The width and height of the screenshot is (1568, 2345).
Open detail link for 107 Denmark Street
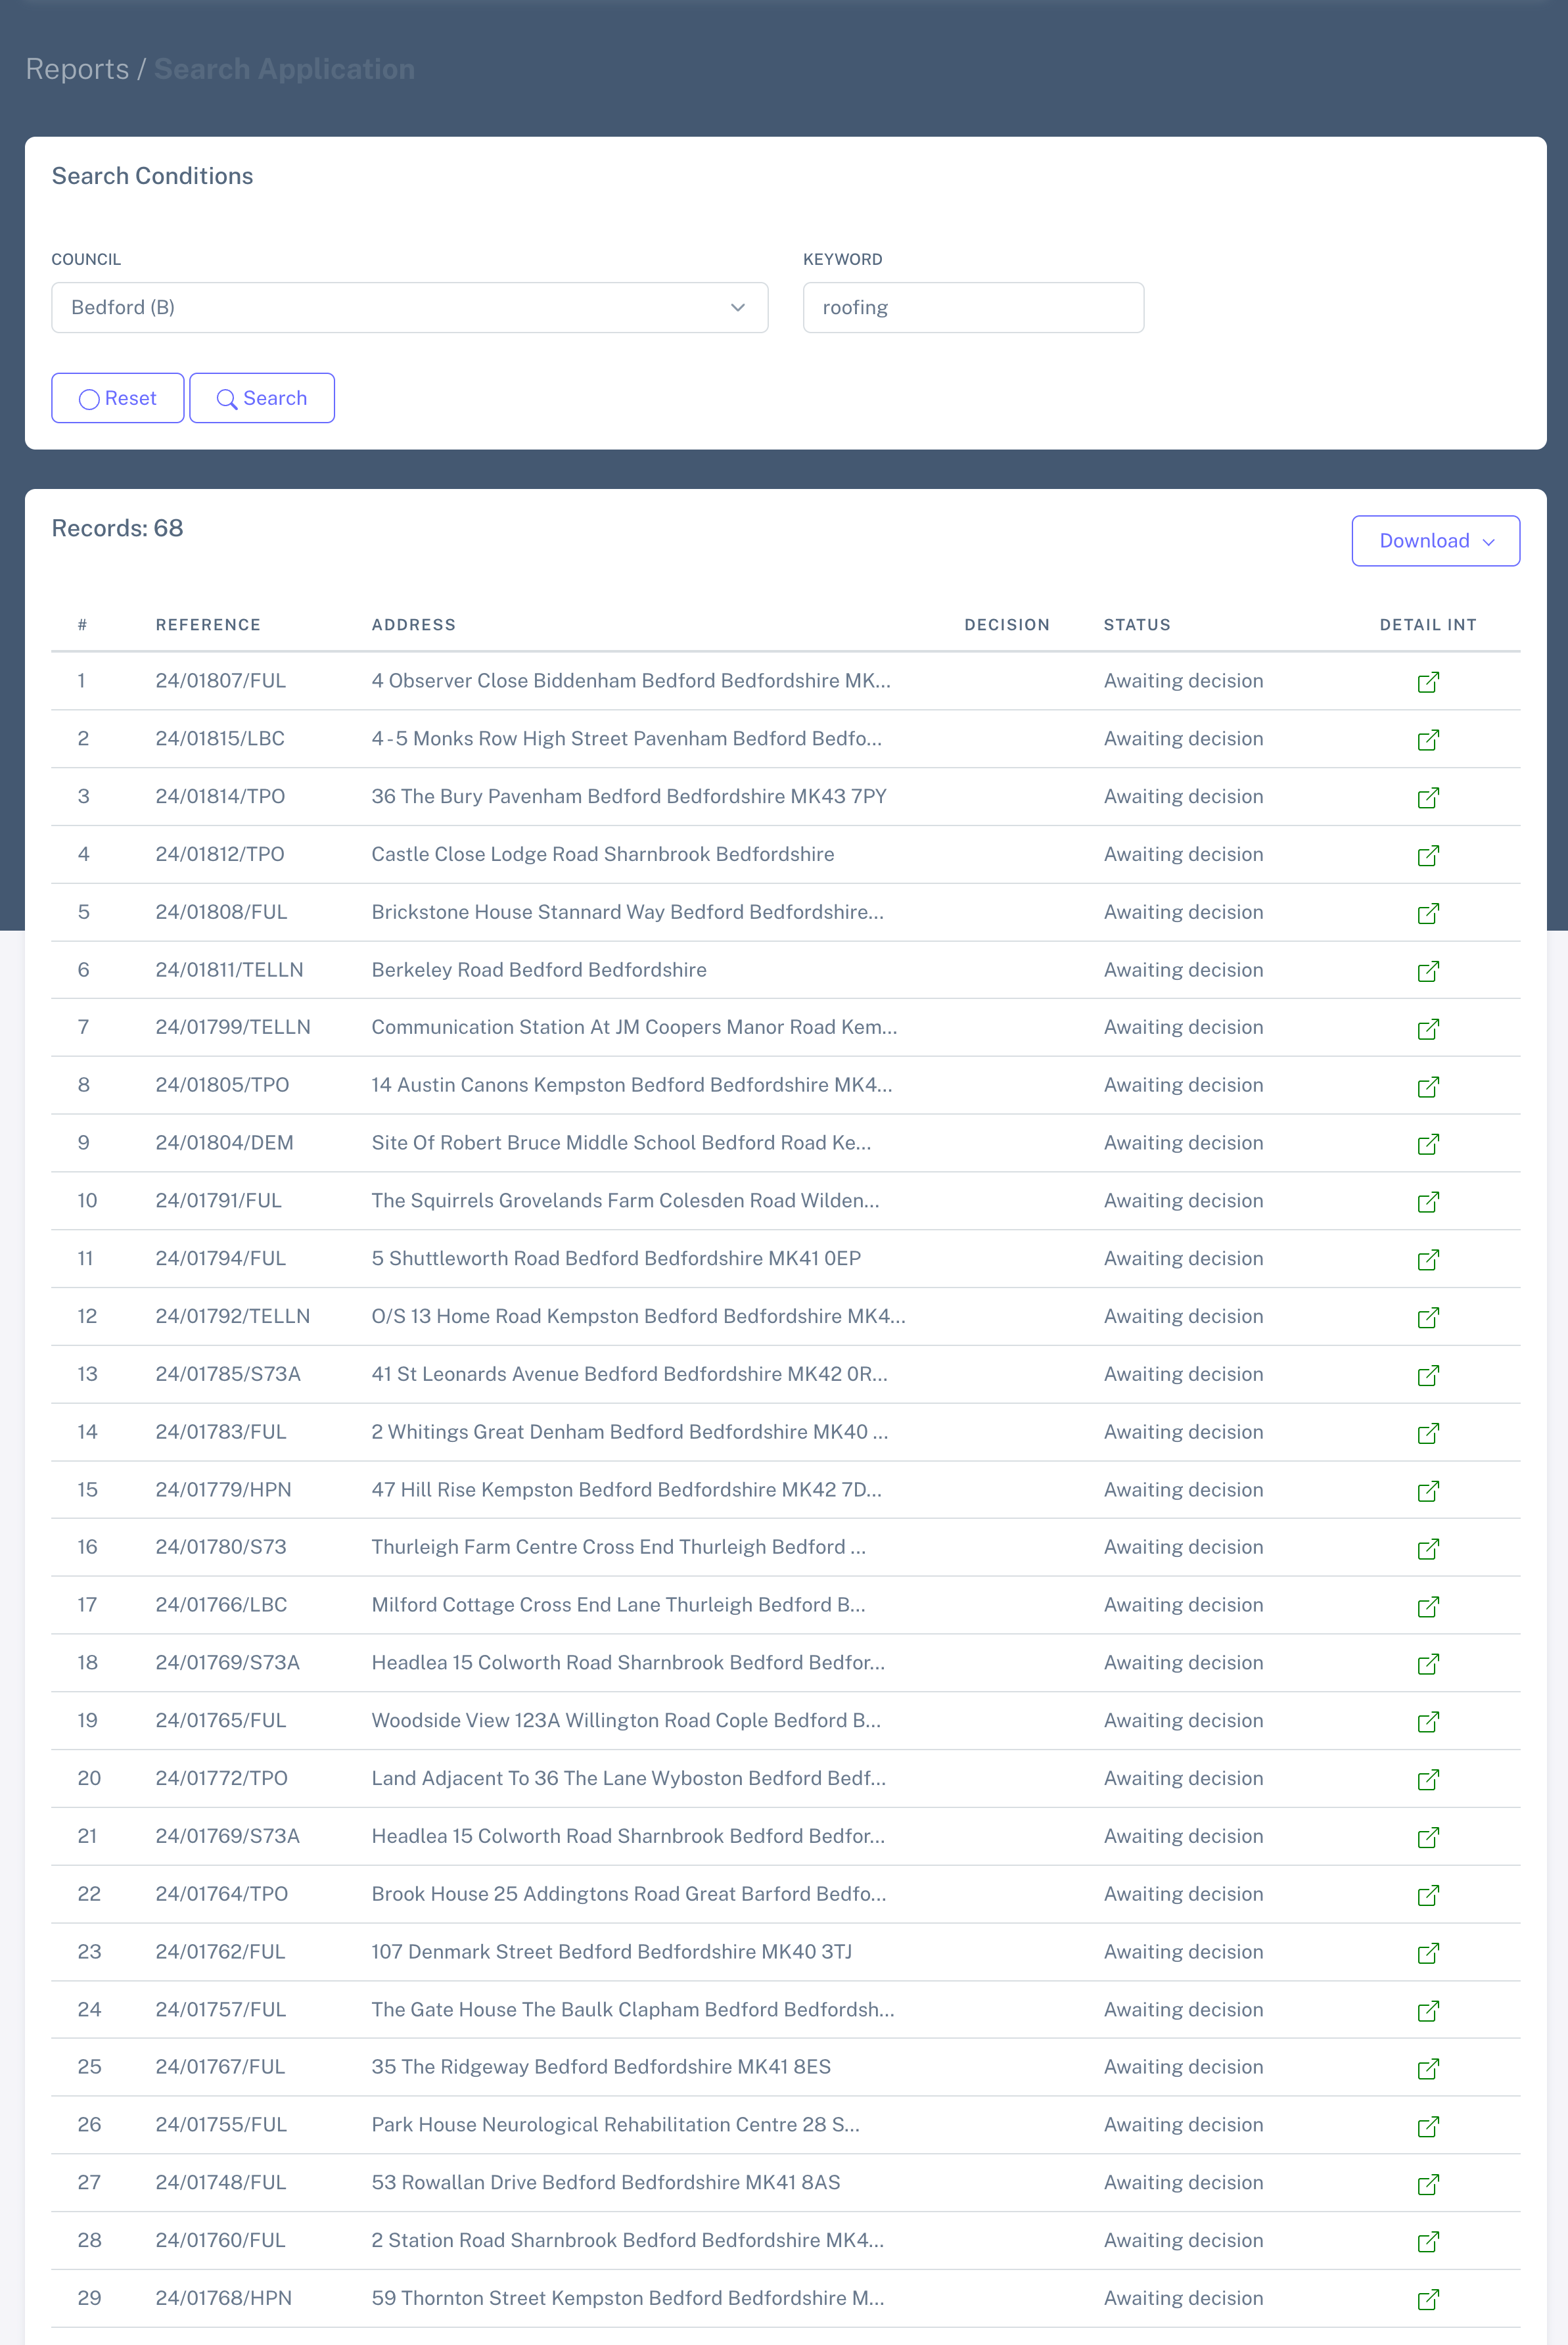(x=1427, y=1952)
